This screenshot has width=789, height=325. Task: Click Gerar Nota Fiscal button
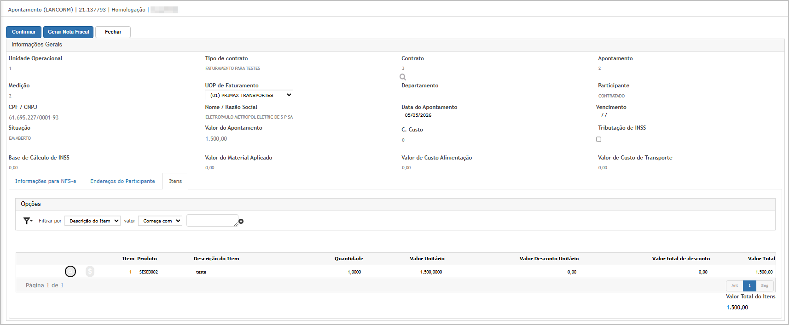click(x=68, y=32)
